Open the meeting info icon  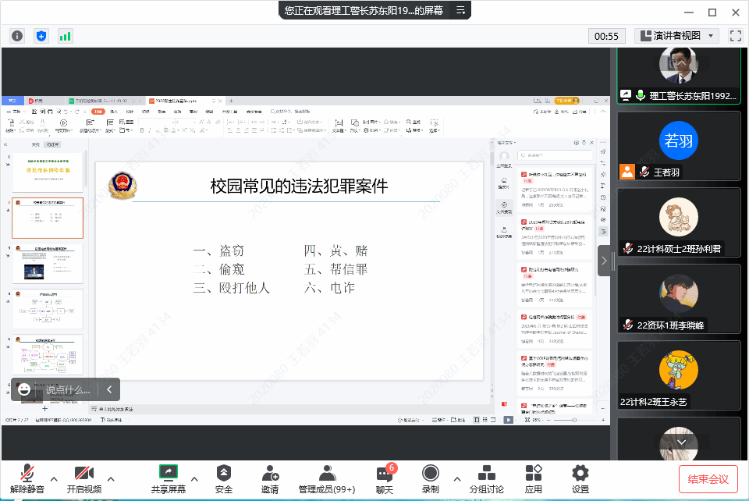click(x=17, y=36)
